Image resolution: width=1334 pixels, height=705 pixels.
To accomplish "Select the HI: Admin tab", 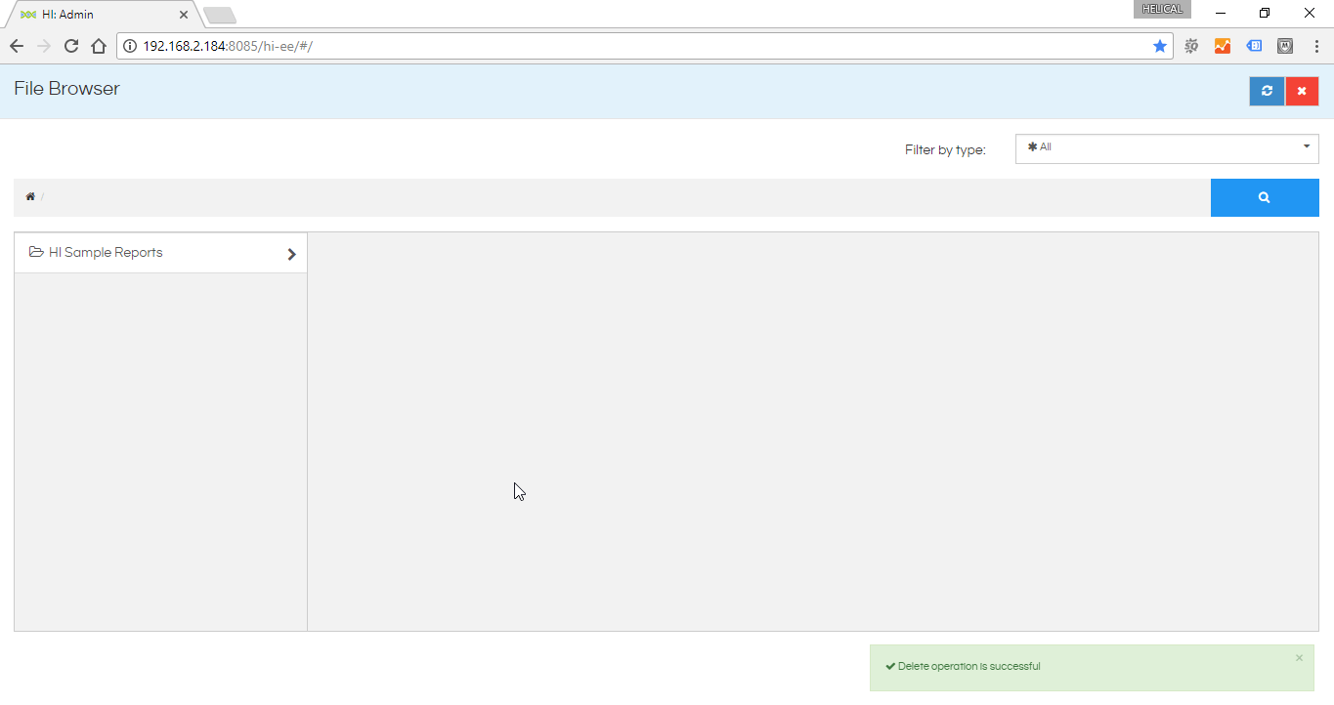I will 103,15.
